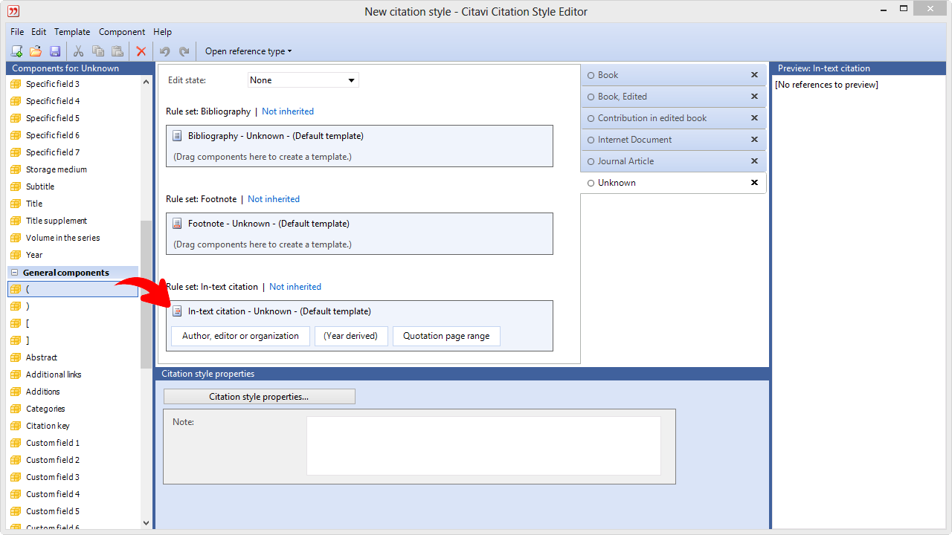This screenshot has width=952, height=535.
Task: Collapse the General components group
Action: 14,273
